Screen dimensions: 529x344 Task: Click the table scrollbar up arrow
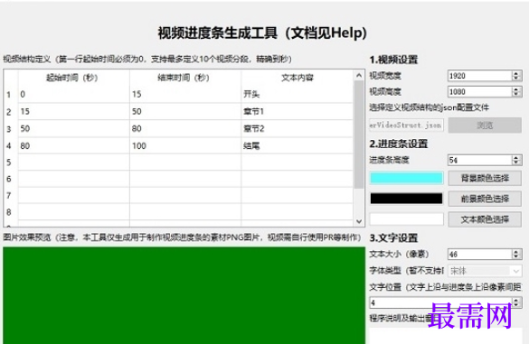coord(359,76)
